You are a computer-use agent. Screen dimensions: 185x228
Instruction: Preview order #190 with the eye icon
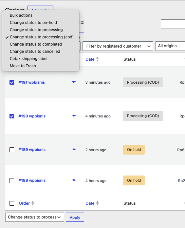click(x=74, y=116)
